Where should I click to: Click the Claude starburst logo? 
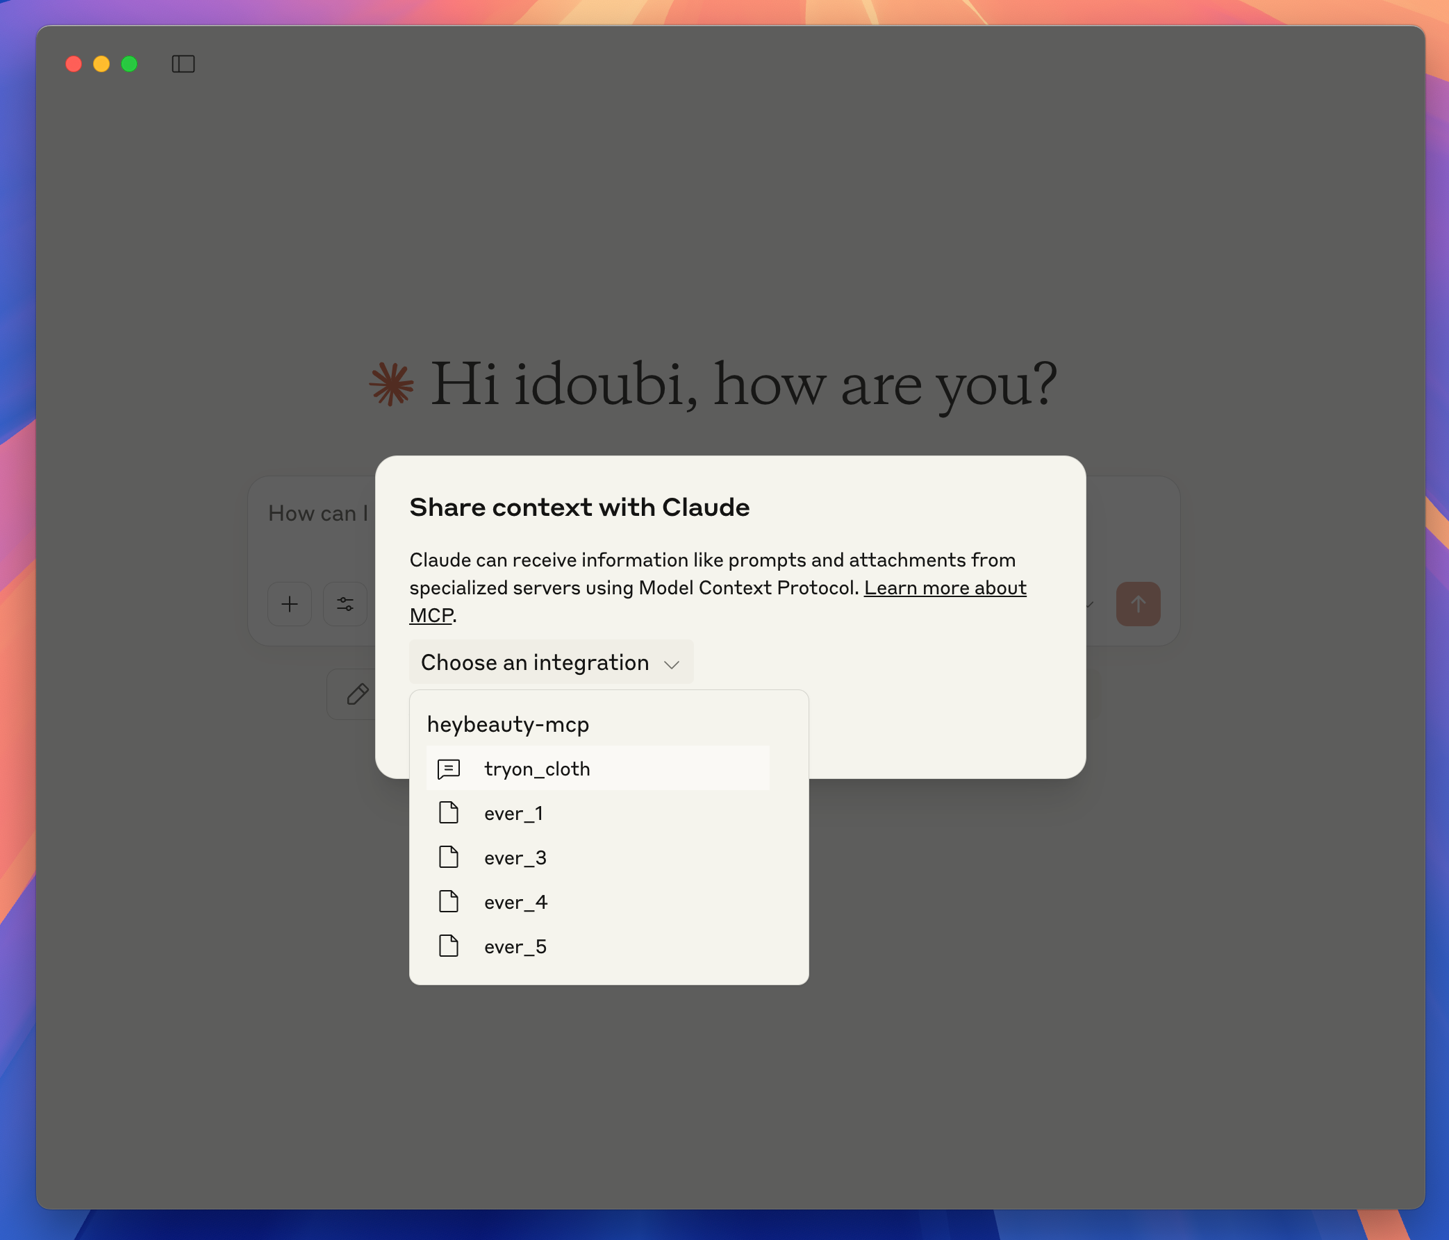pyautogui.click(x=392, y=384)
